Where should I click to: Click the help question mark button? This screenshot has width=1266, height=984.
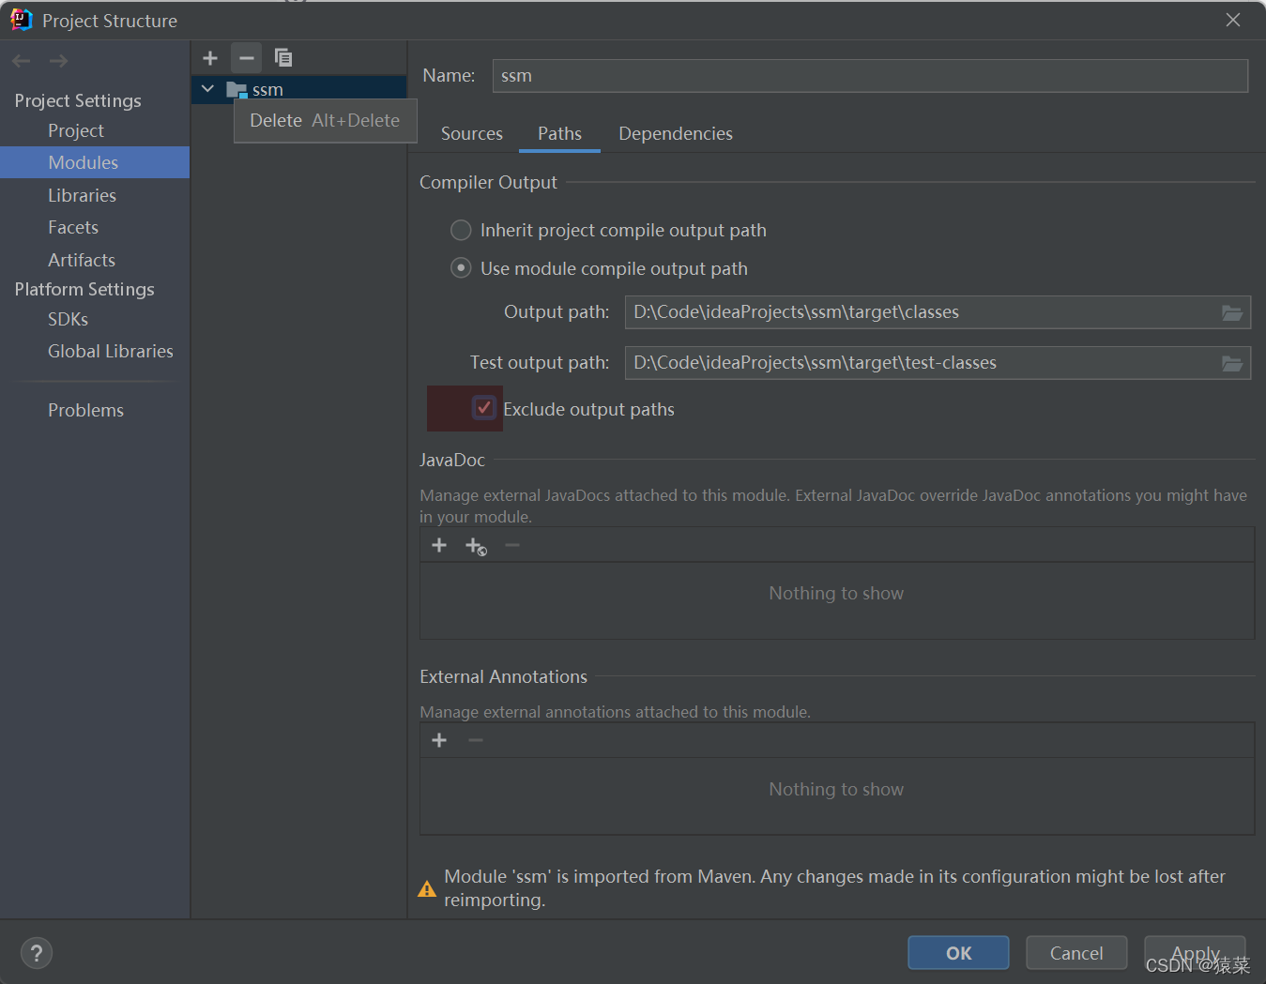click(x=36, y=953)
